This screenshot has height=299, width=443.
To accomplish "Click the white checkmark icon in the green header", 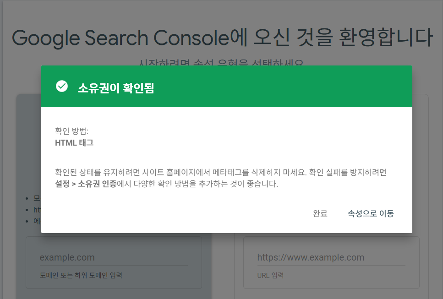I will pos(61,86).
